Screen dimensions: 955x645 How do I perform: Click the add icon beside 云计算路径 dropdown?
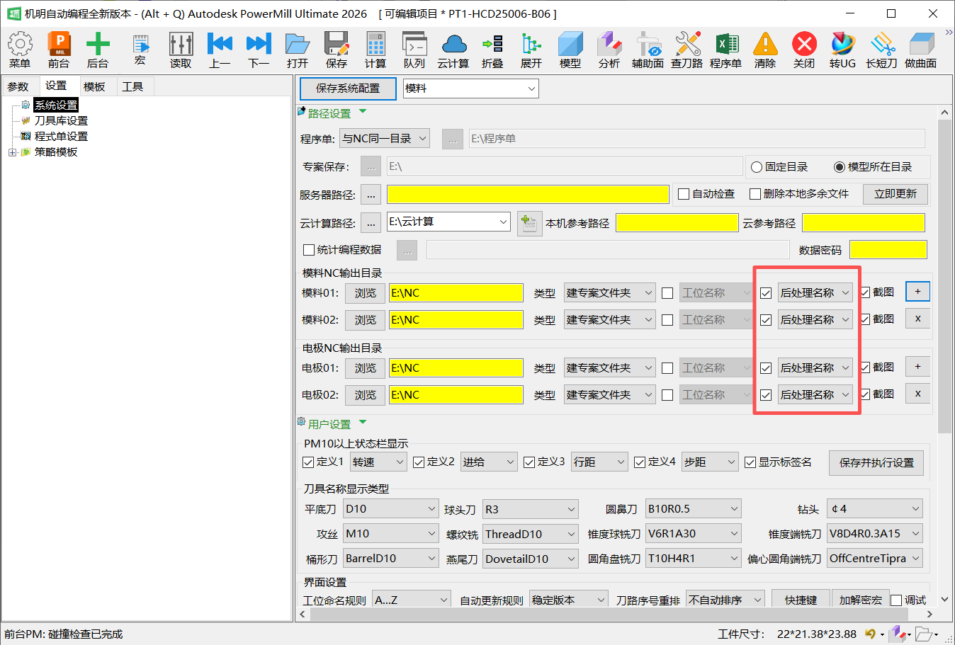(529, 223)
